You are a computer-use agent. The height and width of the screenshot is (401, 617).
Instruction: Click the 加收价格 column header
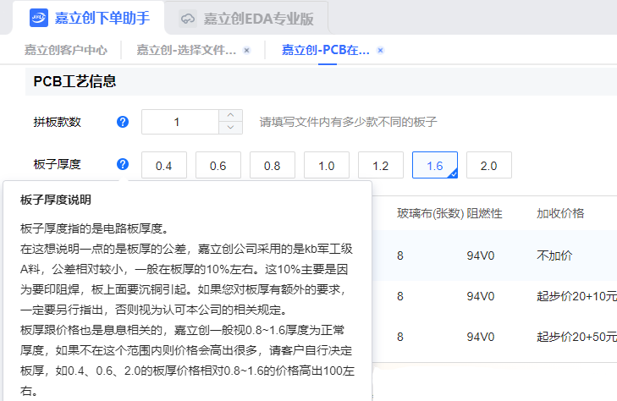pos(560,213)
